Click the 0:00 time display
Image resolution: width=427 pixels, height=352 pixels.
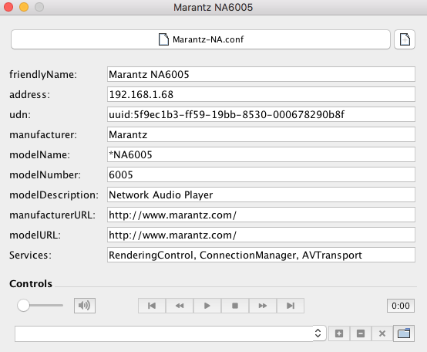(401, 306)
